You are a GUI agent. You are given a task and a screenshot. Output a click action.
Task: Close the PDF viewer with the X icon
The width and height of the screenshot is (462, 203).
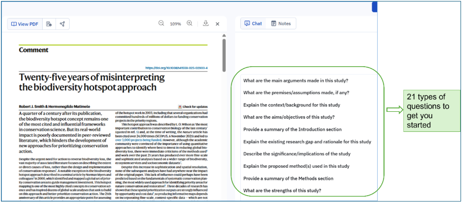click(x=217, y=24)
